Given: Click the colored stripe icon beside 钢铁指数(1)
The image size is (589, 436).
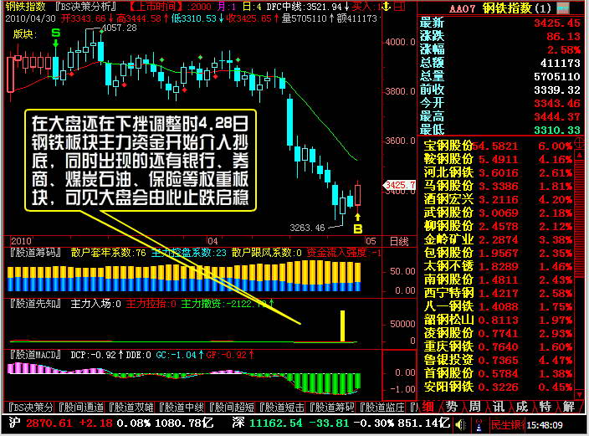Looking at the screenshot, I should click(x=563, y=8).
